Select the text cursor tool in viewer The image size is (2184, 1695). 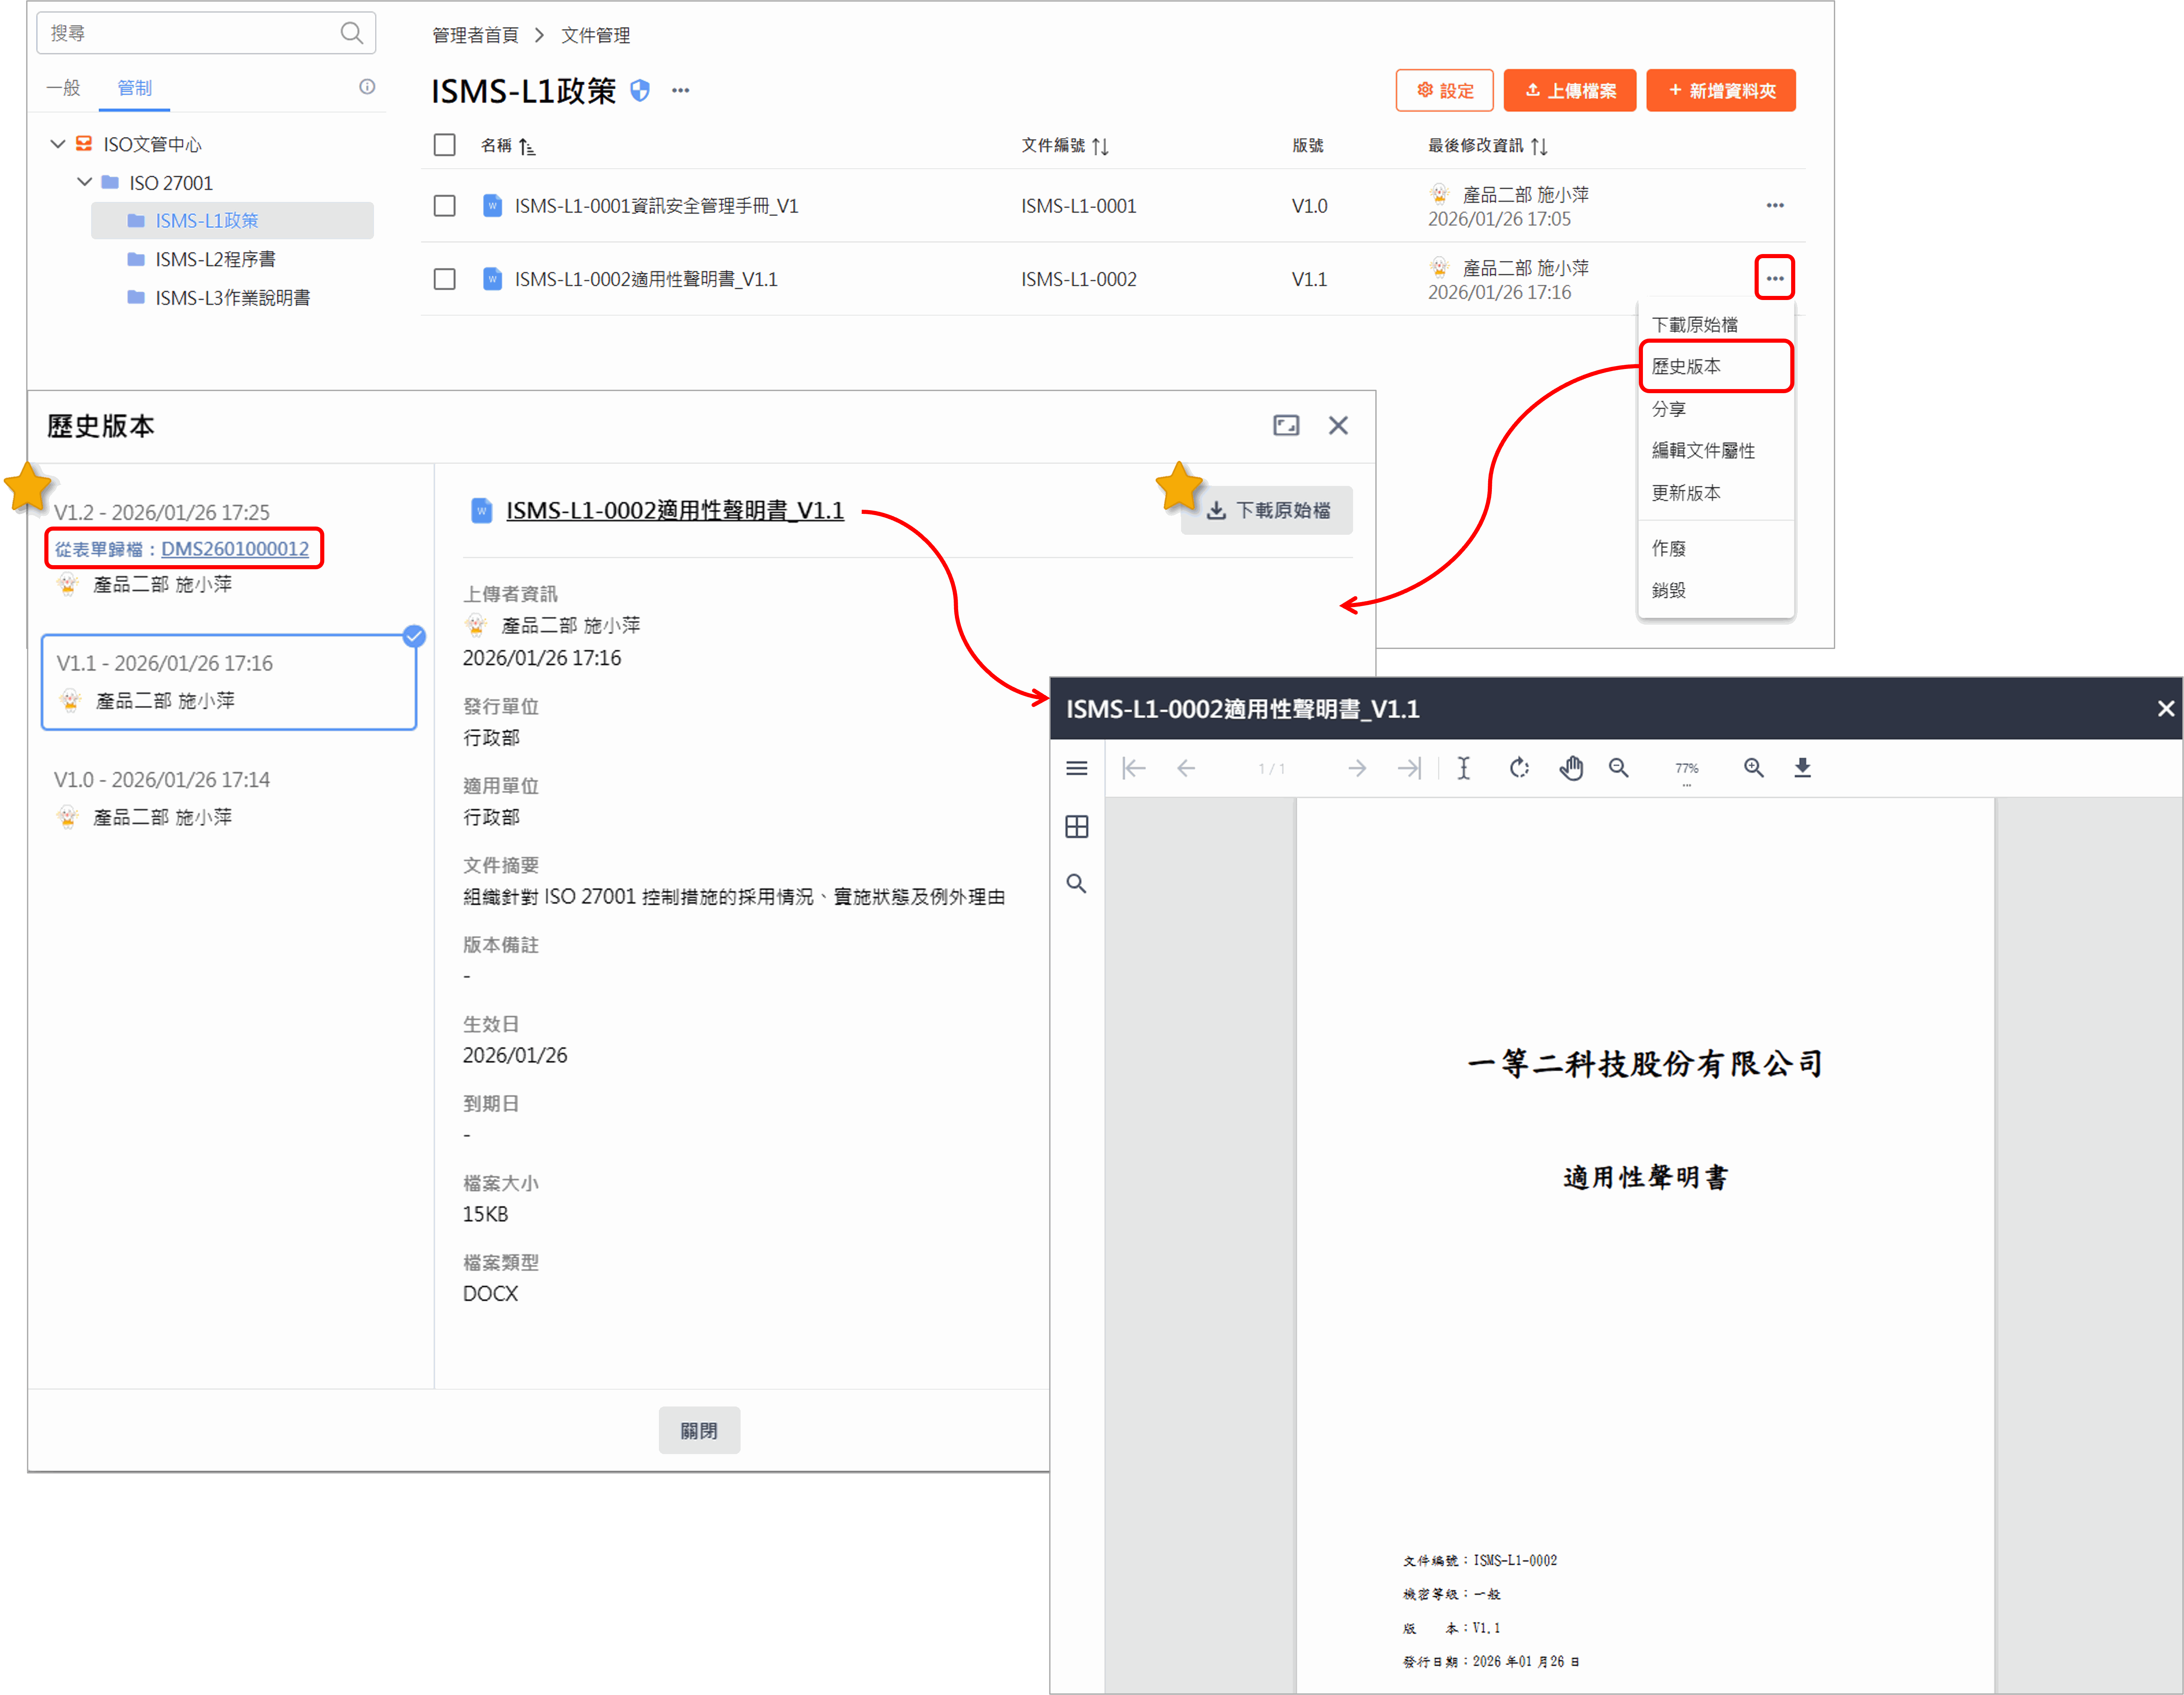pyautogui.click(x=1463, y=768)
